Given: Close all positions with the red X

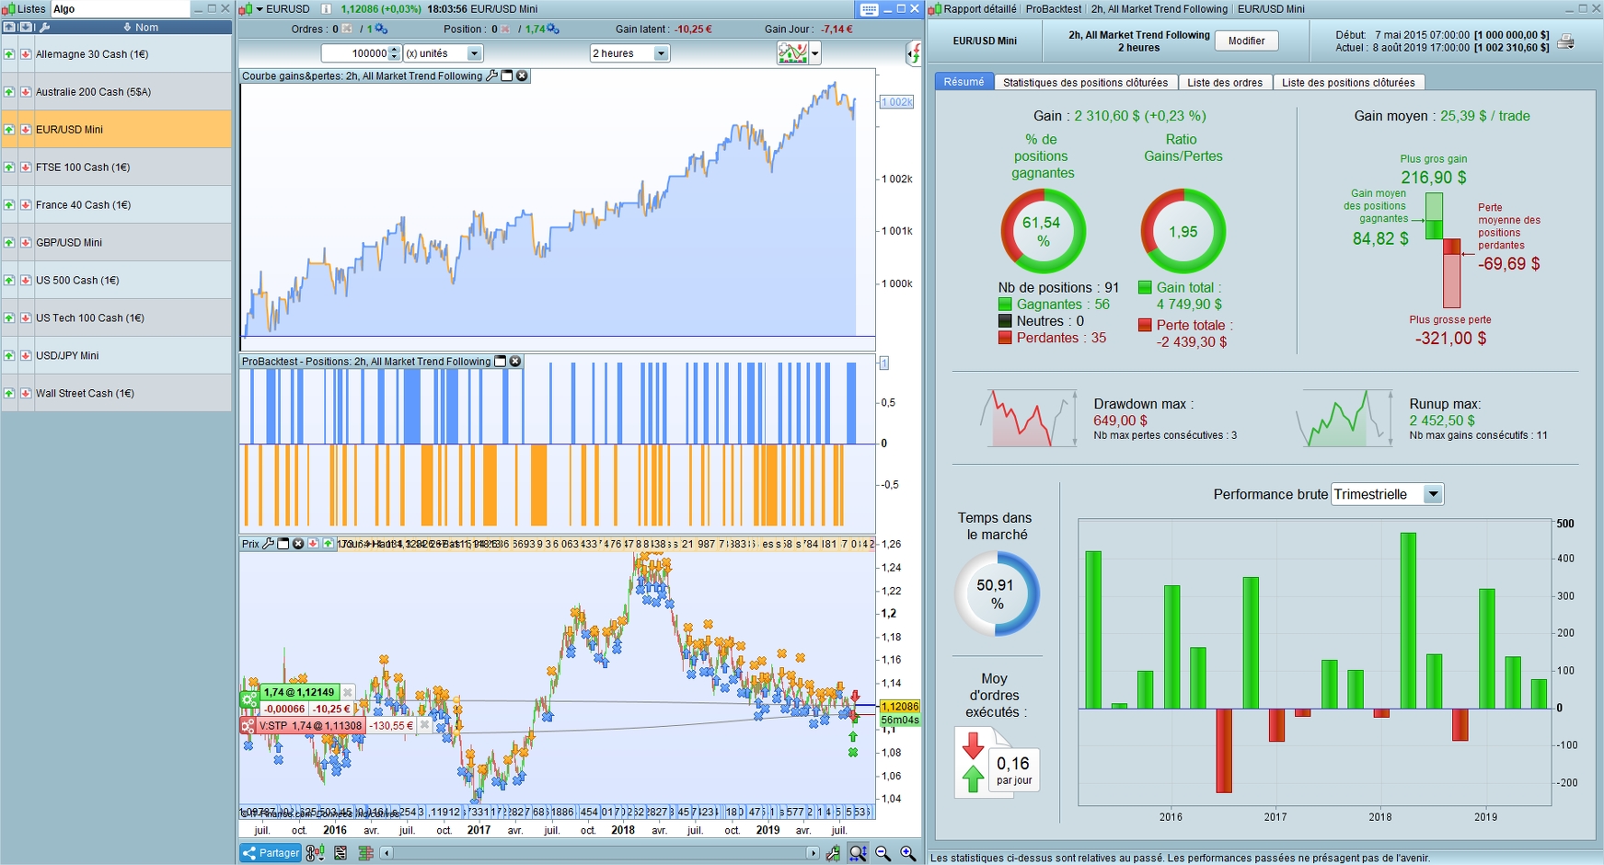Looking at the screenshot, I should pos(505,29).
